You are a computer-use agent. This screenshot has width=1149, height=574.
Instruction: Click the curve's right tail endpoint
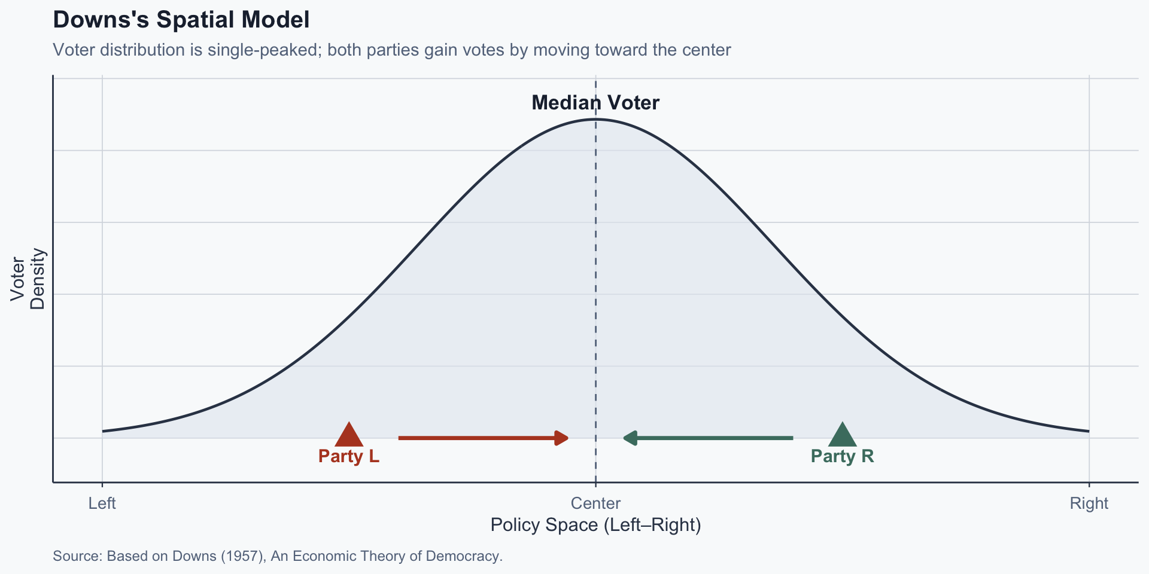point(1089,431)
